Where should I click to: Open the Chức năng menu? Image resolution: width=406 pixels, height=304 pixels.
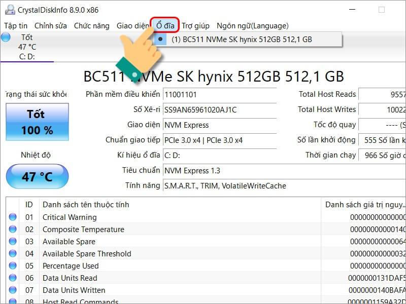coord(91,26)
